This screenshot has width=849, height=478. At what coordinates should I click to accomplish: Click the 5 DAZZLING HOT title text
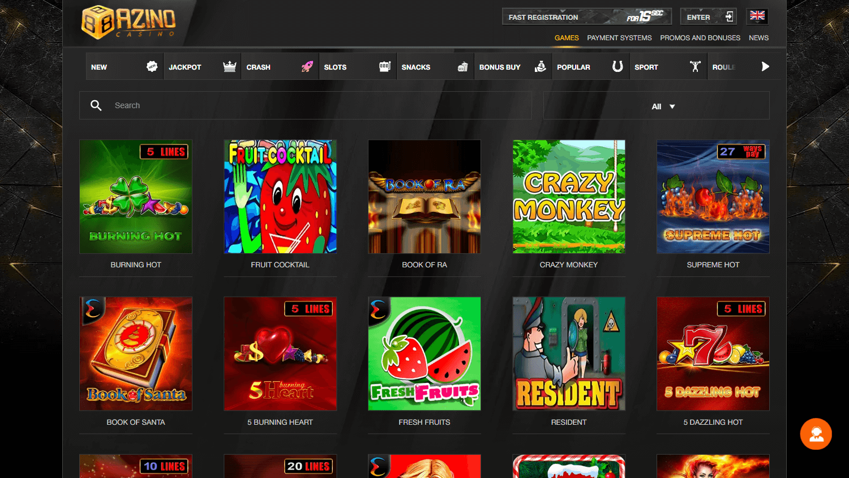pyautogui.click(x=713, y=422)
